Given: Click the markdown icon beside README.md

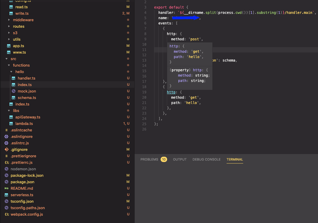Looking at the screenshot, I should coord(7,188).
